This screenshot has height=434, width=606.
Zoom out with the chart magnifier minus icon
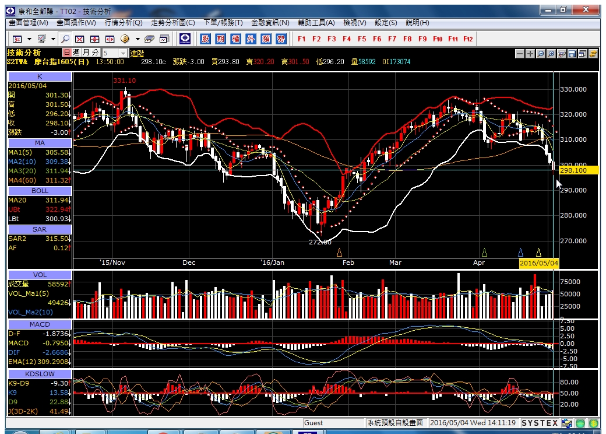pos(541,54)
